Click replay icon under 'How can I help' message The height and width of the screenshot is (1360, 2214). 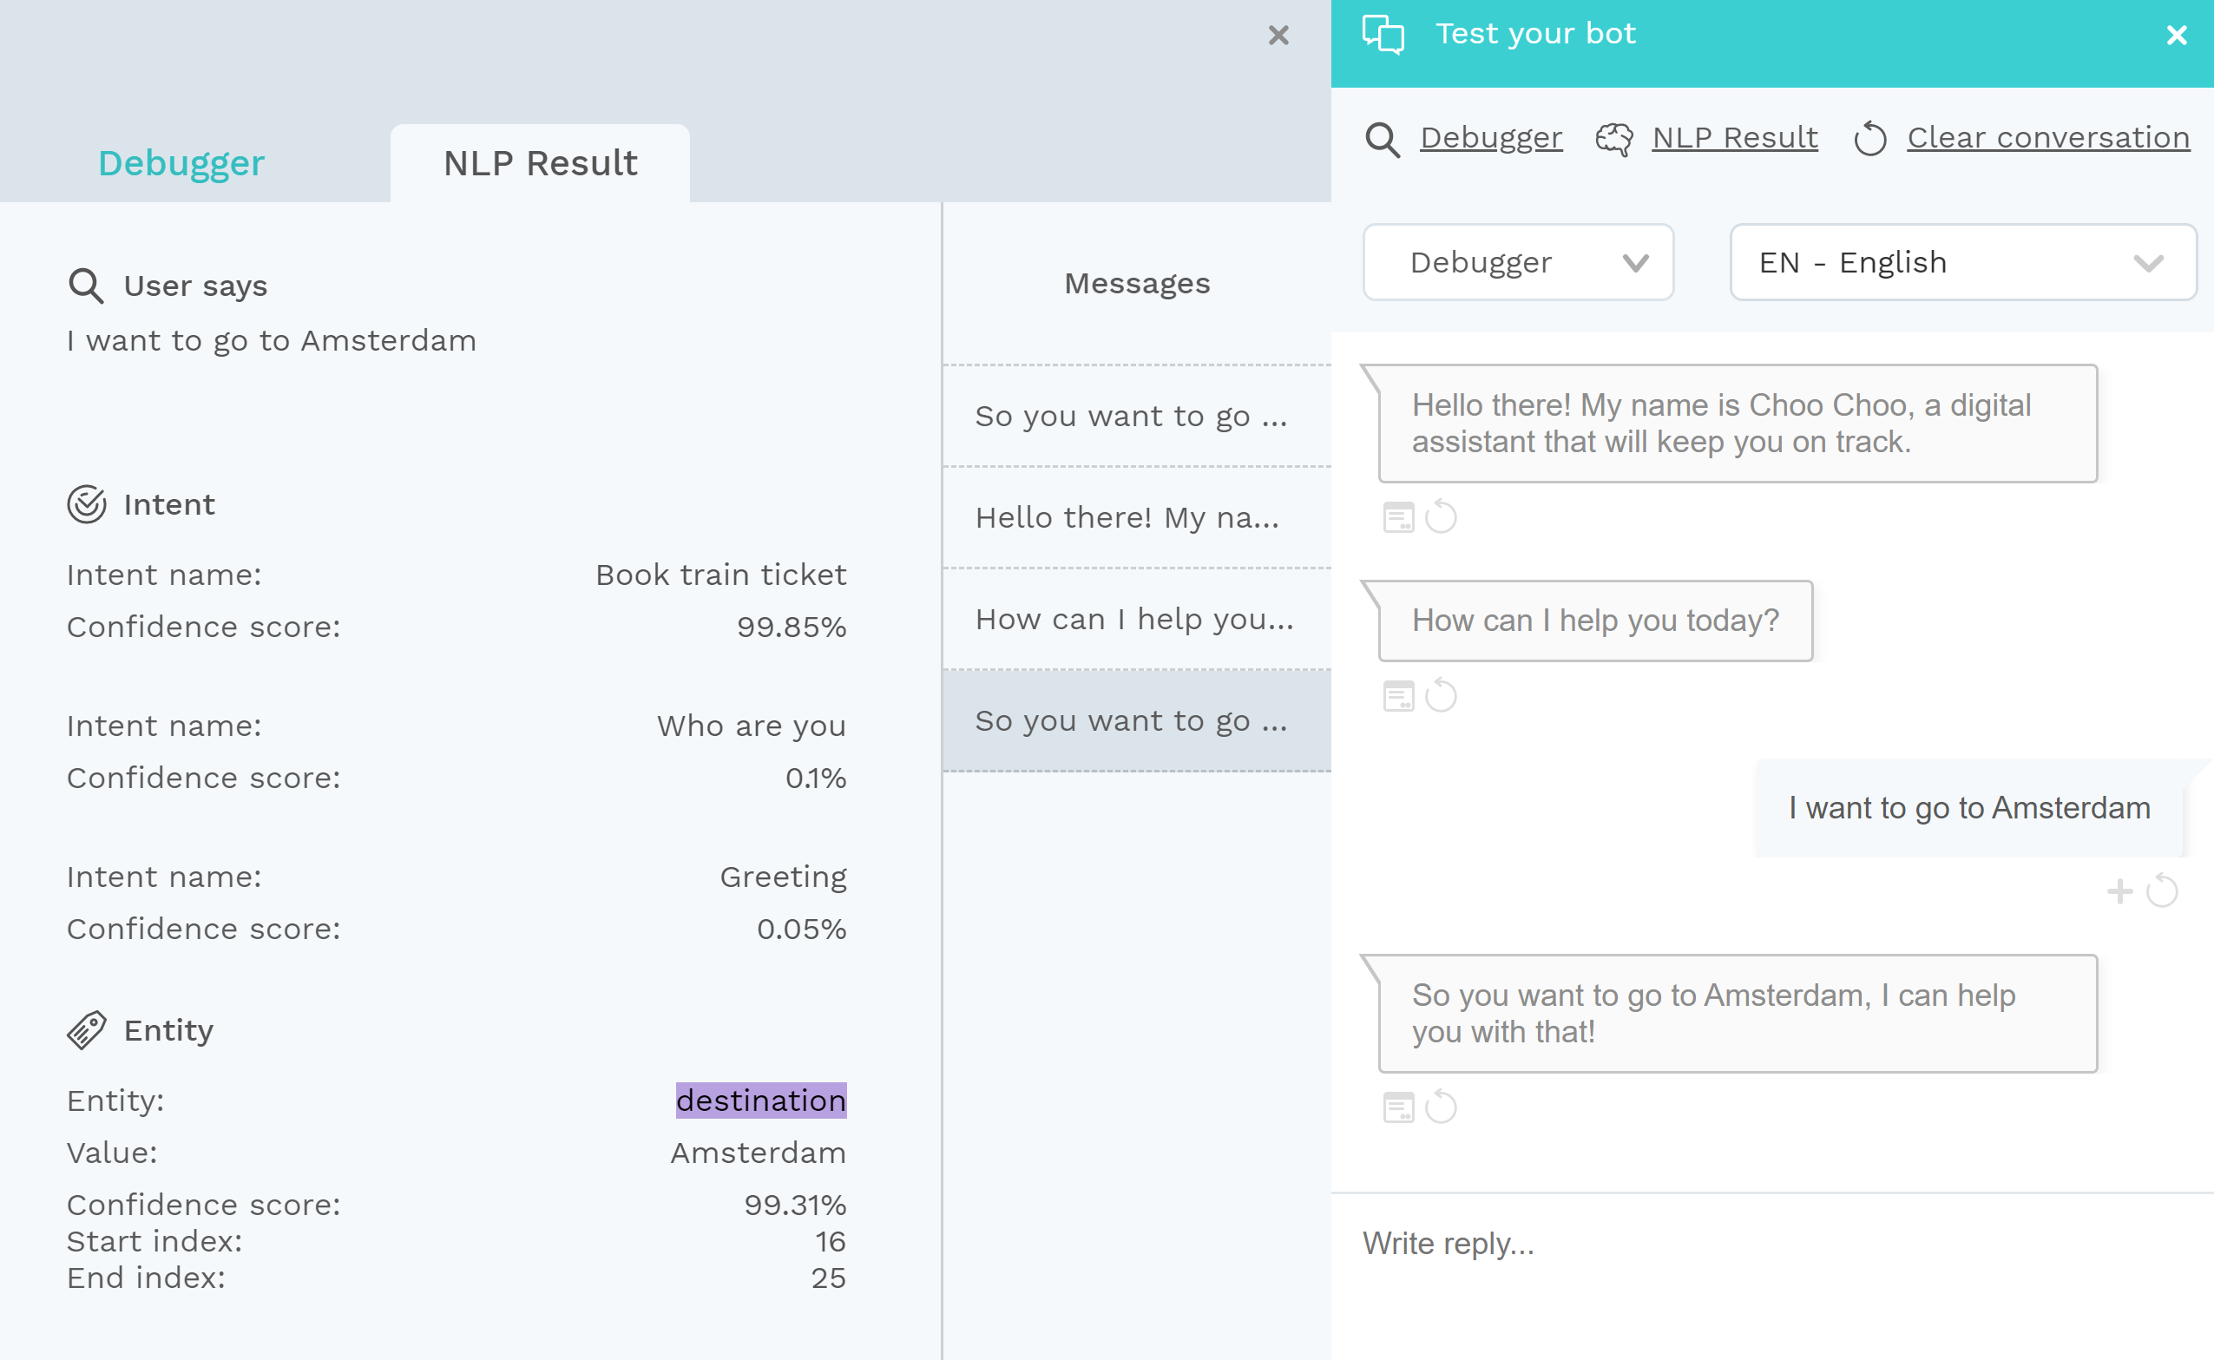(x=1442, y=694)
